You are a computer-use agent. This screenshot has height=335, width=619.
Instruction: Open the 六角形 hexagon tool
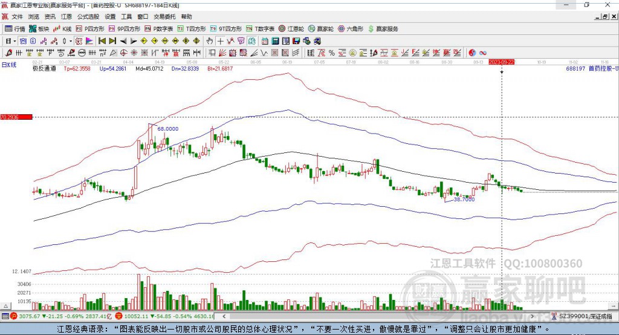pyautogui.click(x=351, y=29)
